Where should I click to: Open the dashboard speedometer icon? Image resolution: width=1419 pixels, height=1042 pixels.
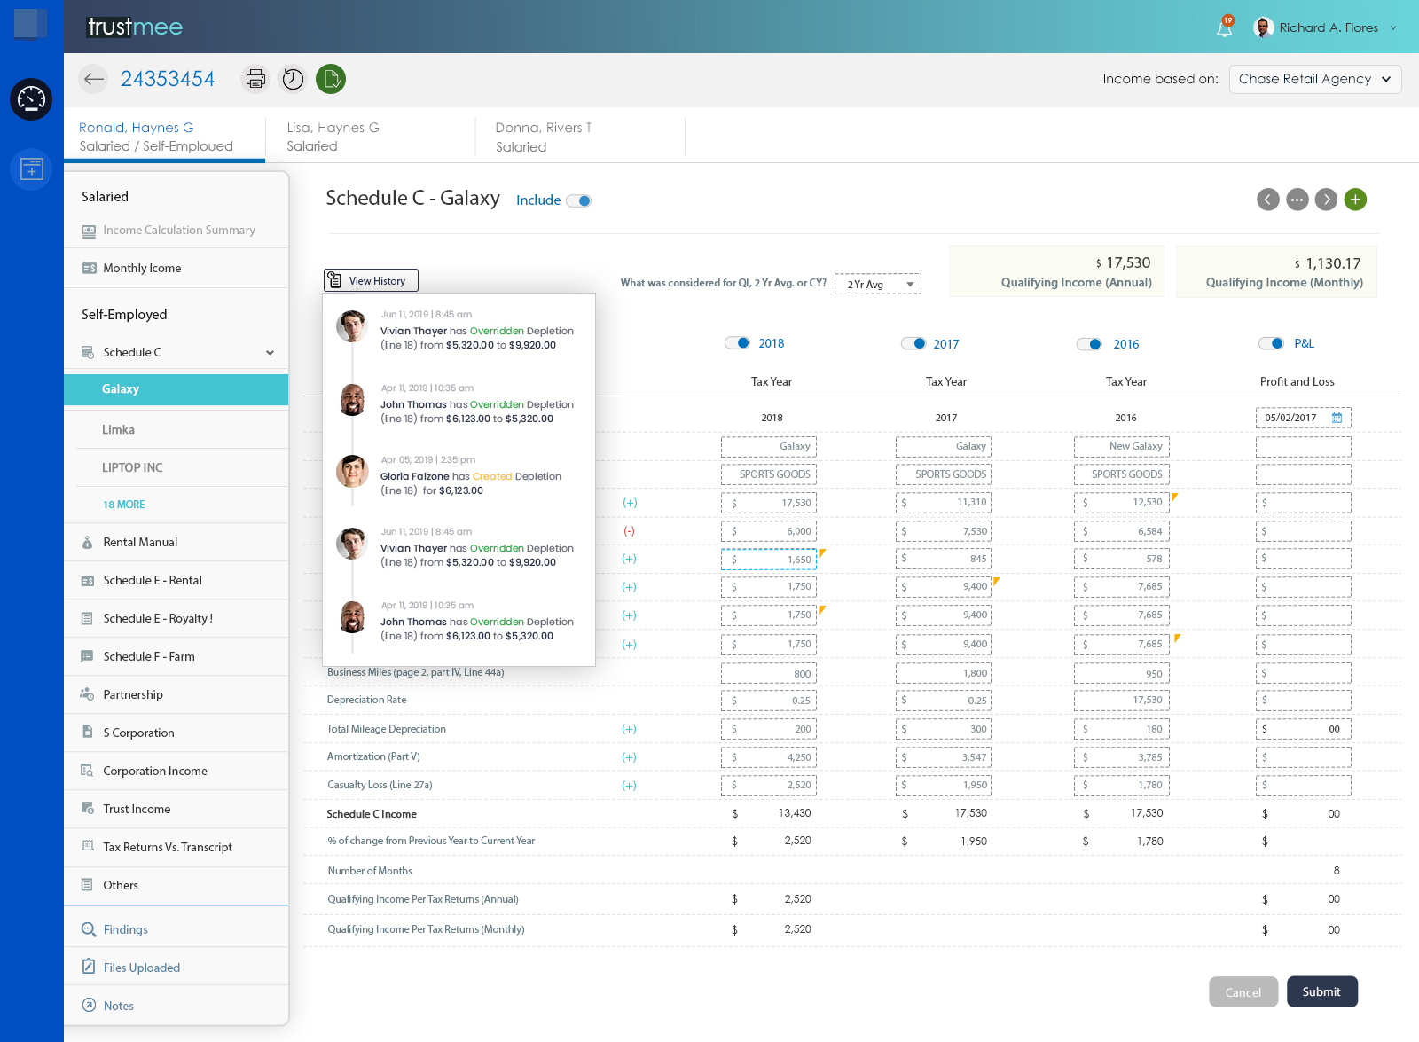pos(31,99)
